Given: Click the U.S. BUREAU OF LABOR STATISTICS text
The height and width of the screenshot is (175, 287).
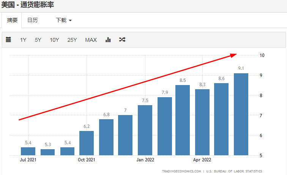Looking at the screenshot, I should pyautogui.click(x=234, y=171).
